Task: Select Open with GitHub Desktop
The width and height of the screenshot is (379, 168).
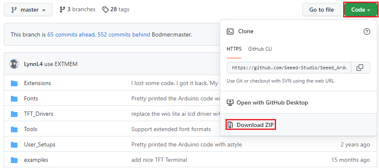Action: point(272,102)
